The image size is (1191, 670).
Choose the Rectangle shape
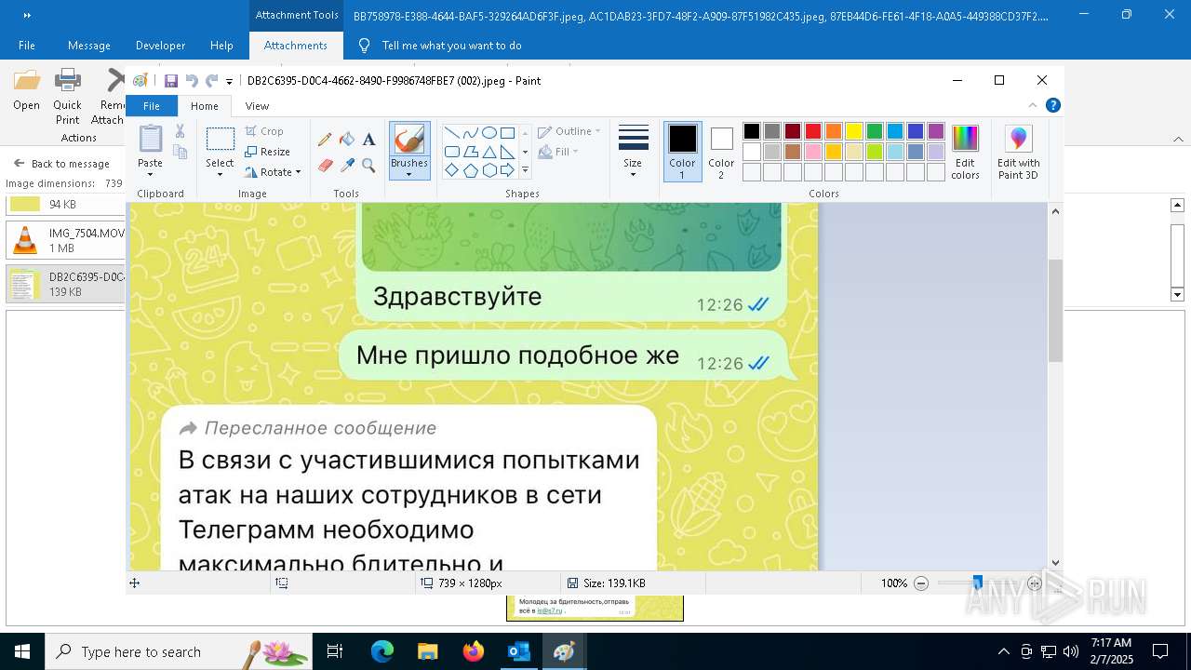coord(507,133)
